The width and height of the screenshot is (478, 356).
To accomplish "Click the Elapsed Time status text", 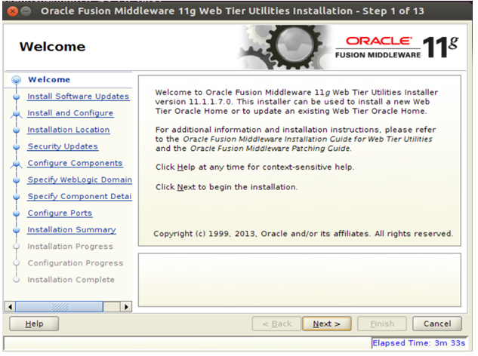I will [x=419, y=343].
